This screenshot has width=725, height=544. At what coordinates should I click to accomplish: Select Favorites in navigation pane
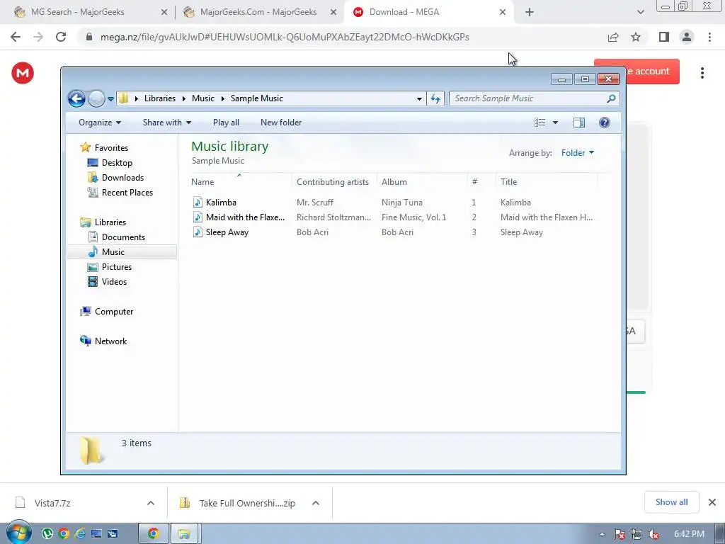[104, 147]
